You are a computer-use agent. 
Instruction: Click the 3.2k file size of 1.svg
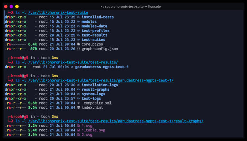32,126
